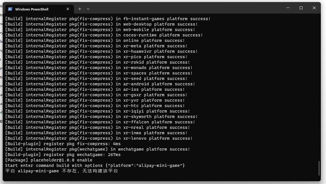Image resolution: width=326 pixels, height=184 pixels.
Task: Expand the new tab profile dropdown
Action: click(88, 9)
